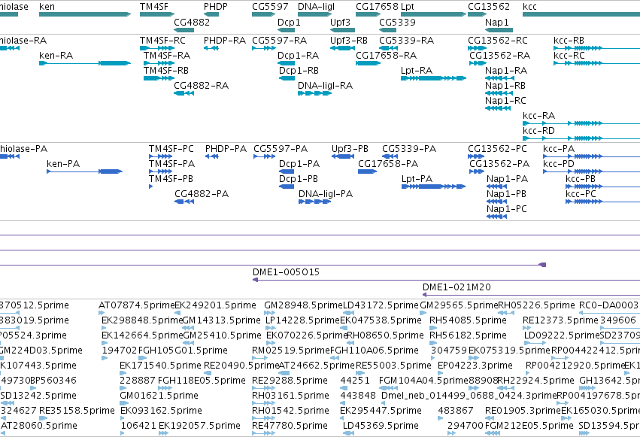Click the Dcp1-PA protein label
Image resolution: width=640 pixels, height=437 pixels.
pyautogui.click(x=299, y=164)
